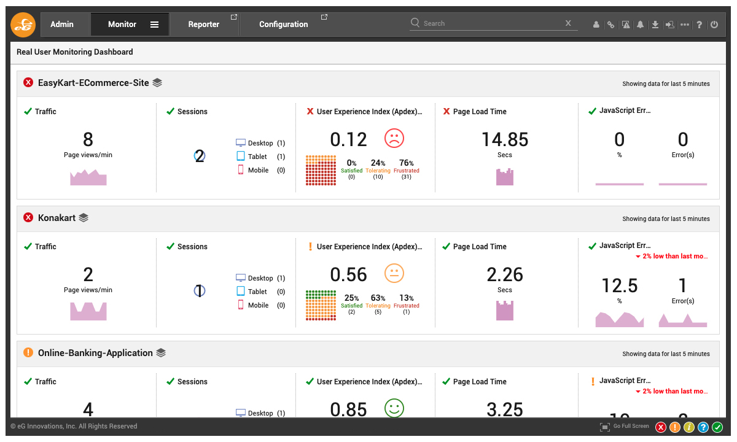Clear the search box with X
Viewport: 737px width, 442px height.
pos(568,23)
